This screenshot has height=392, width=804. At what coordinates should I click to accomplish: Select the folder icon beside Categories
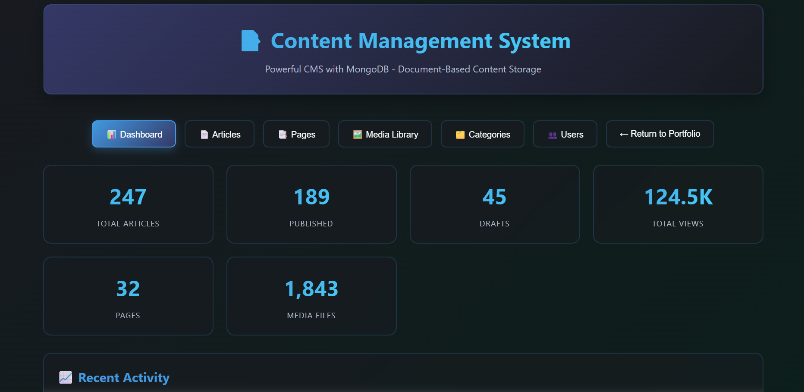point(460,134)
